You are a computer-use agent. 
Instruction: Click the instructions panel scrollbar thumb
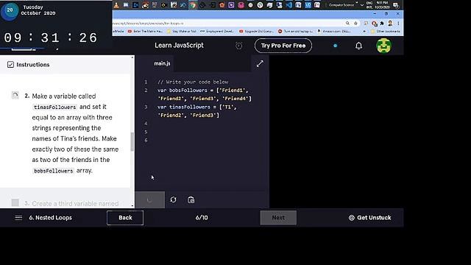tap(132, 141)
